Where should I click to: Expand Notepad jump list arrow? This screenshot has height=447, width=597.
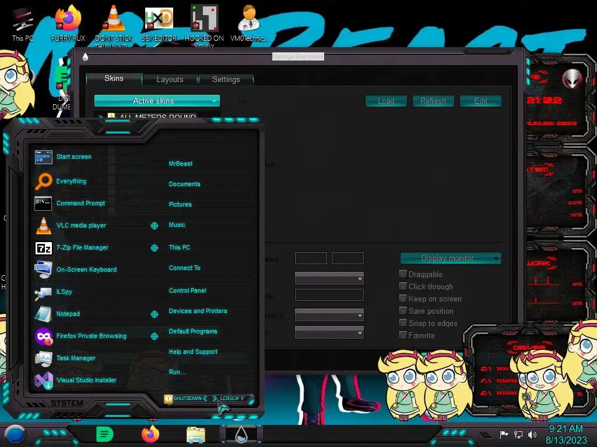click(x=154, y=314)
